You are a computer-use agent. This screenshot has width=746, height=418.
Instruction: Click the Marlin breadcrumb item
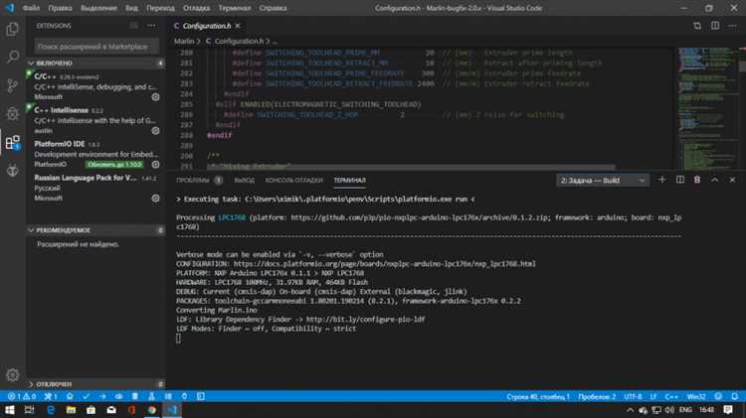pos(184,42)
